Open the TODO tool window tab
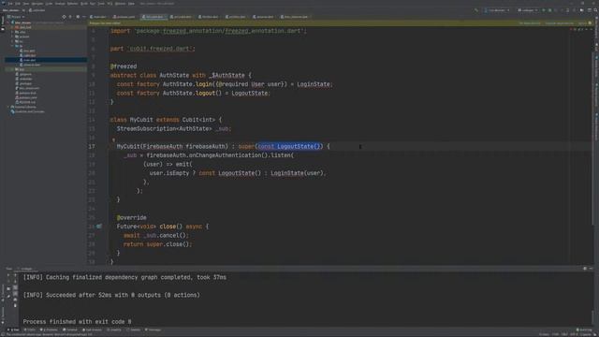This screenshot has width=599, height=337. (30, 330)
